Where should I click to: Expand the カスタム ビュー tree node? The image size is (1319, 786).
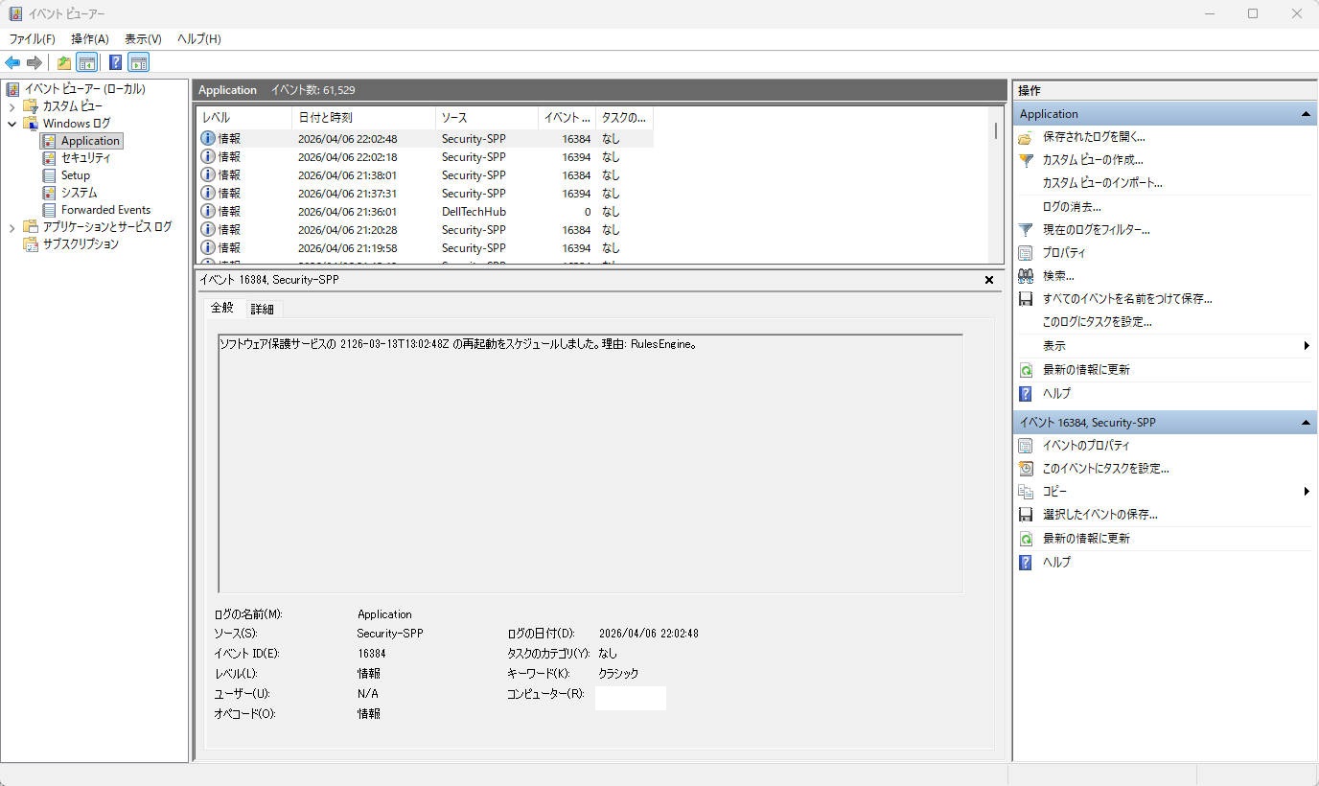pos(12,106)
